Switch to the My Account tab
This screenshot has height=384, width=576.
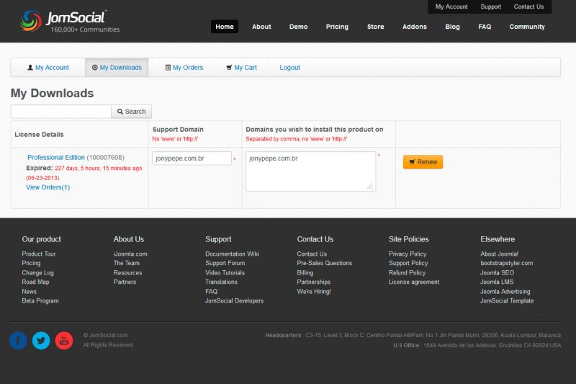(48, 68)
